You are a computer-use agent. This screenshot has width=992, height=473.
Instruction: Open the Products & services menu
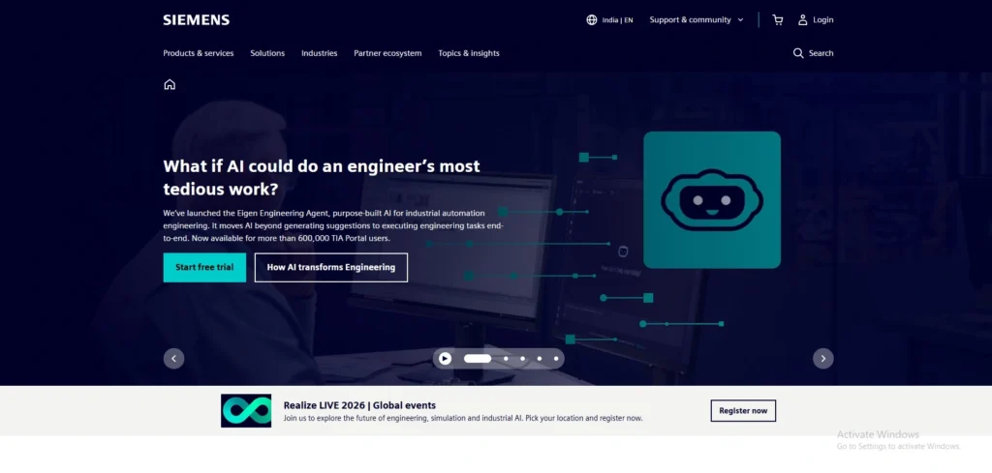(199, 53)
